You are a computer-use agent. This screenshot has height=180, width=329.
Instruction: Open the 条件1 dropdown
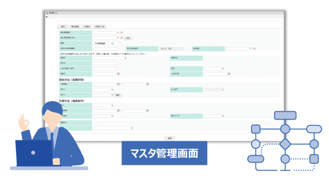coord(104,90)
